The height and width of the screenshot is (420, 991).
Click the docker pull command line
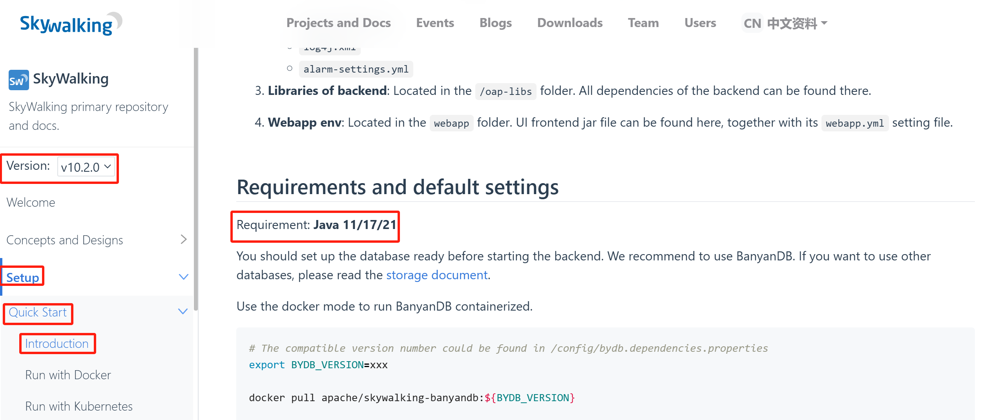click(412, 398)
